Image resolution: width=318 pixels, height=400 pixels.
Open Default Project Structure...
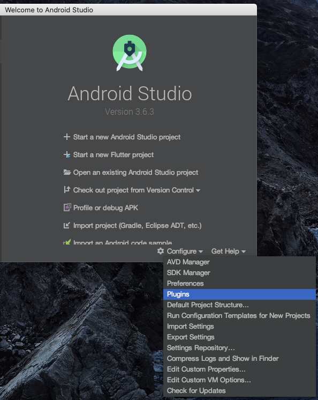coord(239,305)
